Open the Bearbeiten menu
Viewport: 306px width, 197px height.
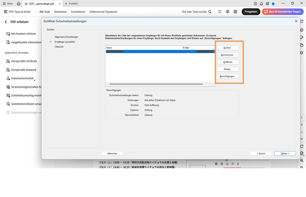click(x=61, y=12)
